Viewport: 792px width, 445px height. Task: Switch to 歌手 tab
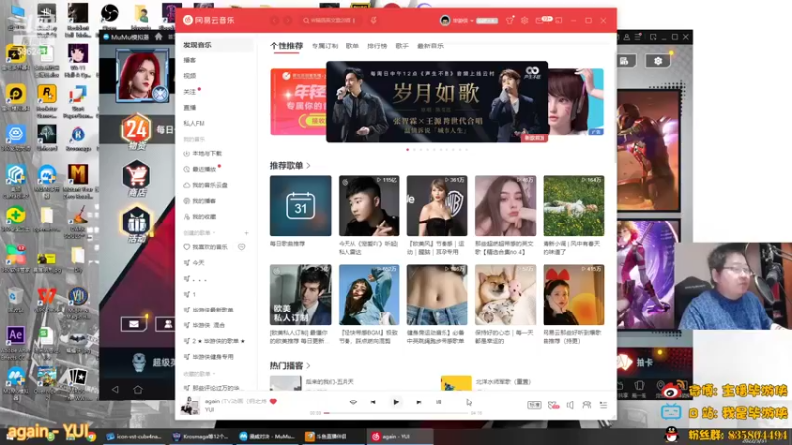pyautogui.click(x=402, y=45)
